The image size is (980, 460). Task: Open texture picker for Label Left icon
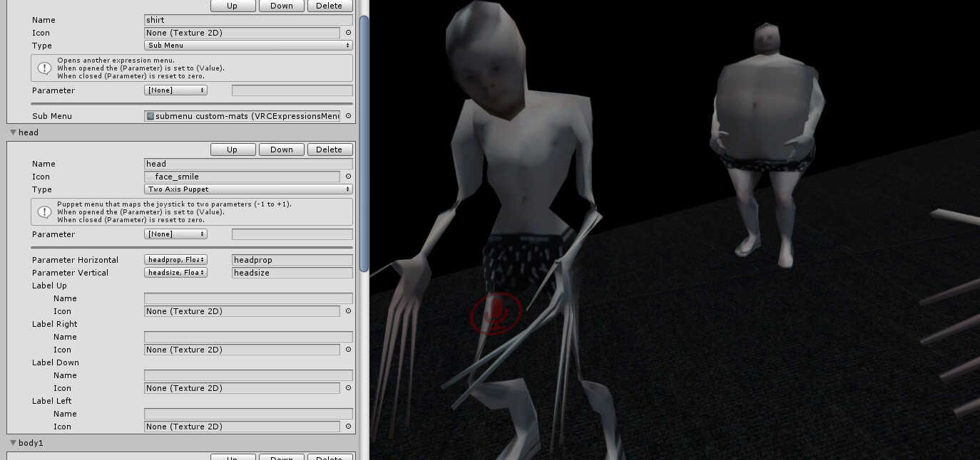pyautogui.click(x=348, y=427)
